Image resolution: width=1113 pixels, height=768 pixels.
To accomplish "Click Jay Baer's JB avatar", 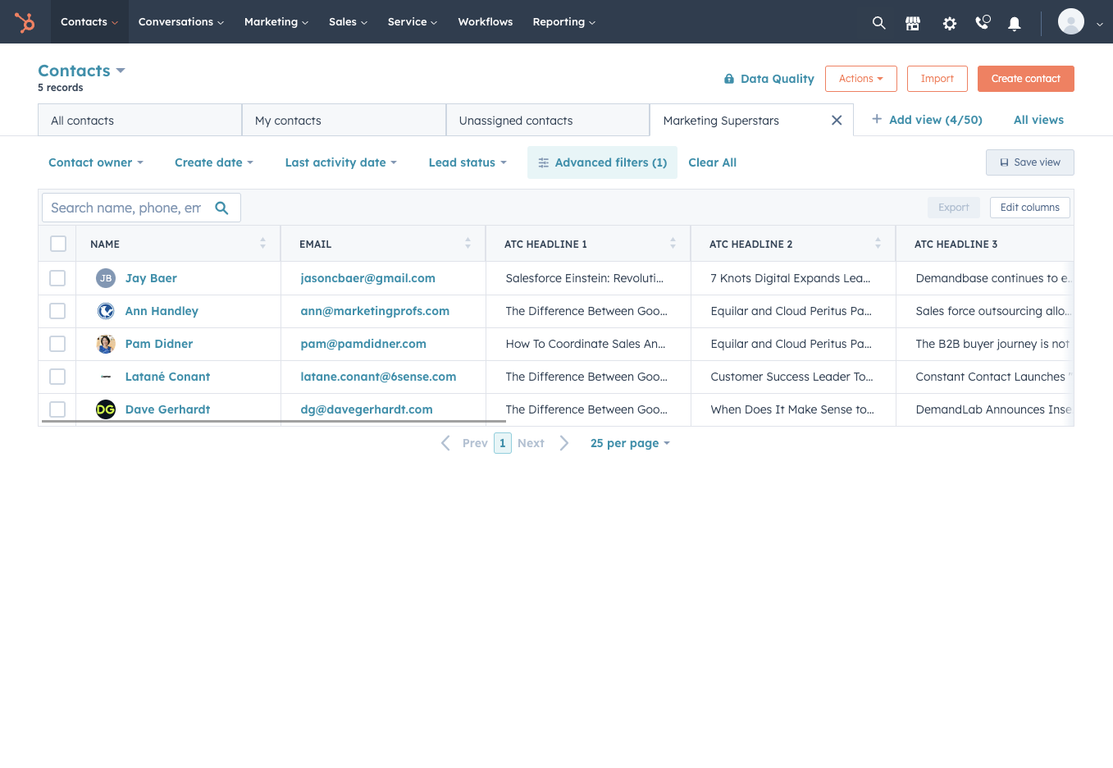I will (106, 278).
